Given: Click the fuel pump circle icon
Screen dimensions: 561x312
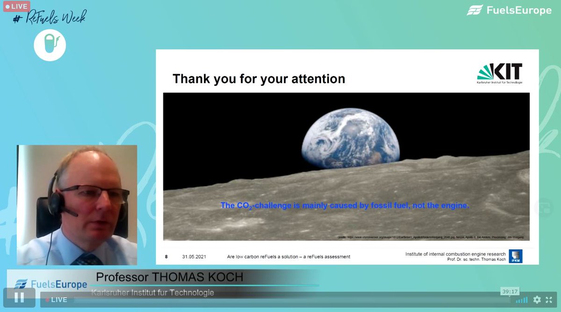Looking at the screenshot, I should 50,45.
